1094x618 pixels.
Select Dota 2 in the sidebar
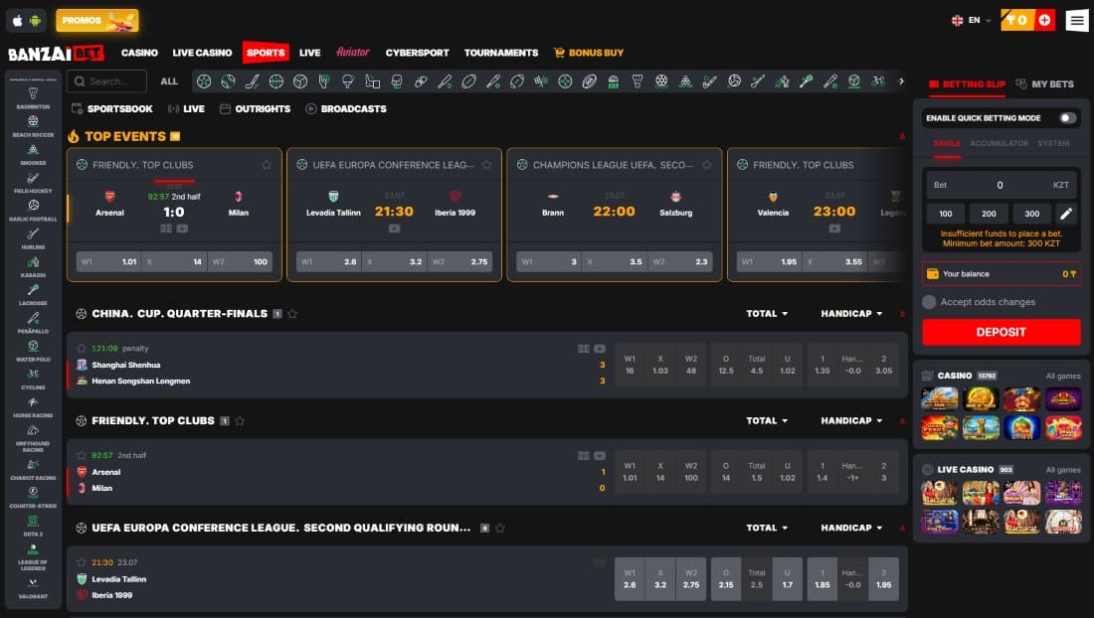click(33, 526)
